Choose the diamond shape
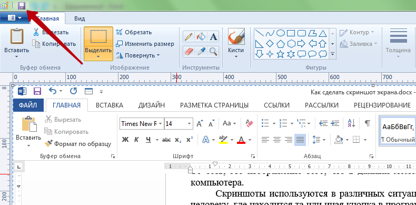416x205 pixels. [x=270, y=44]
